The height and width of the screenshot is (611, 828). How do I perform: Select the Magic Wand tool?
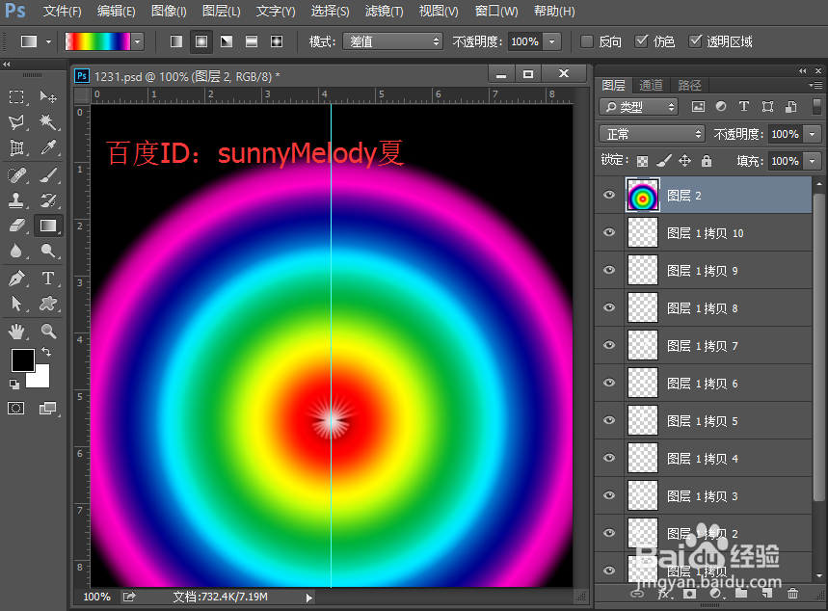(48, 122)
